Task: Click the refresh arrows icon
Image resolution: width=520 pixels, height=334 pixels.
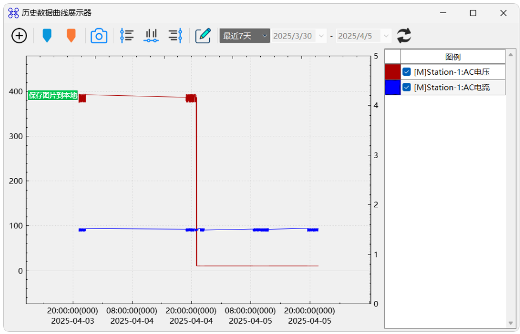Action: tap(404, 35)
